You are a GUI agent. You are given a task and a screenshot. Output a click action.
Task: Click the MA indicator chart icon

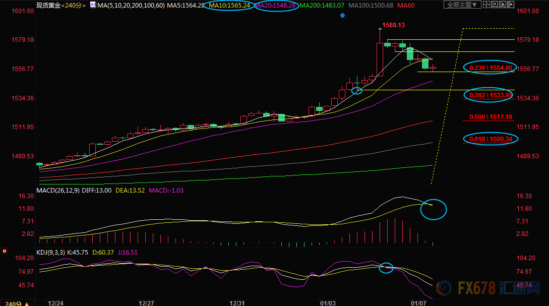coord(92,5)
